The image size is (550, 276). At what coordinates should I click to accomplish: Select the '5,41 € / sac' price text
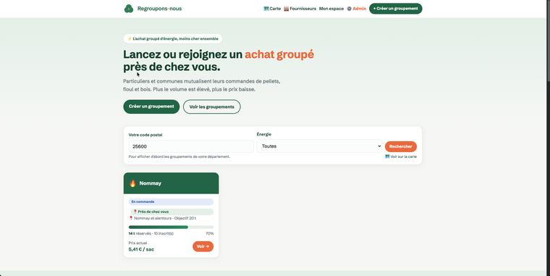tap(141, 249)
